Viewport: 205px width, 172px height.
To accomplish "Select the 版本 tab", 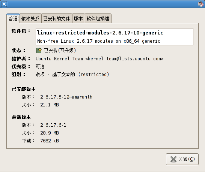I will coord(78,18).
